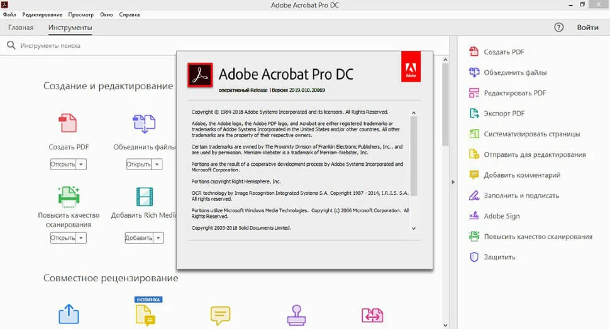This screenshot has width=610, height=329.
Task: Click the Экспорт PDF sidebar icon
Action: 474,114
